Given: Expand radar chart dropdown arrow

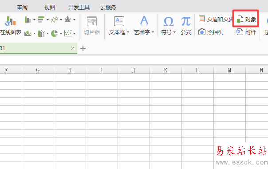Looking at the screenshot, I should click(x=74, y=20).
